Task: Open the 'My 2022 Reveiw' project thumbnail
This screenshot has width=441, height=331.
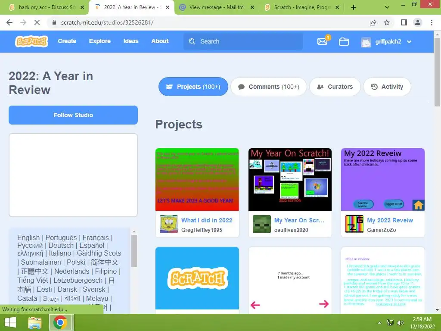Action: [383, 179]
